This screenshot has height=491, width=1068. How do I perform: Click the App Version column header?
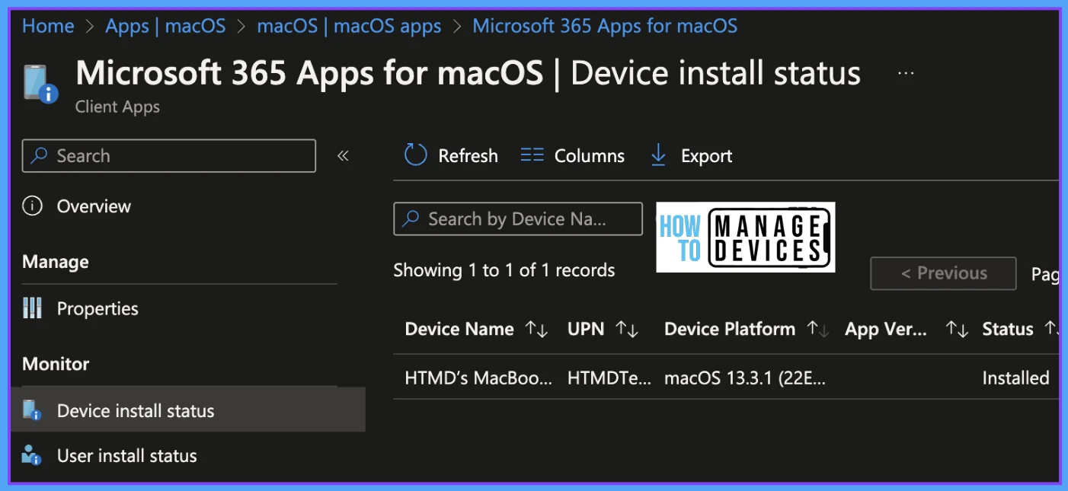point(886,329)
